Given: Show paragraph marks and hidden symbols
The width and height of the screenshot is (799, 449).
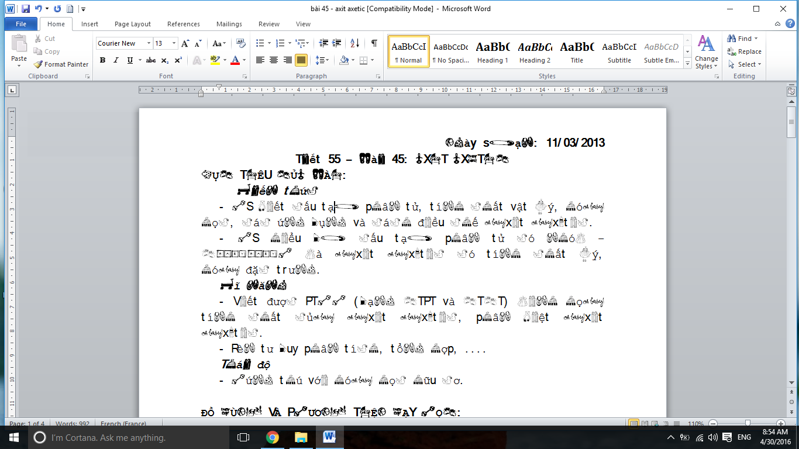Looking at the screenshot, I should pos(374,43).
